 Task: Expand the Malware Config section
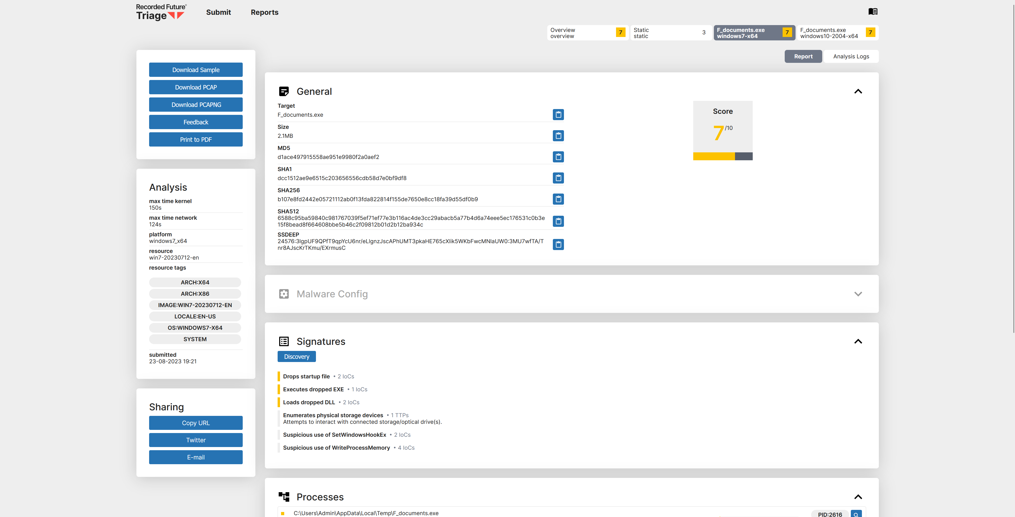tap(858, 294)
